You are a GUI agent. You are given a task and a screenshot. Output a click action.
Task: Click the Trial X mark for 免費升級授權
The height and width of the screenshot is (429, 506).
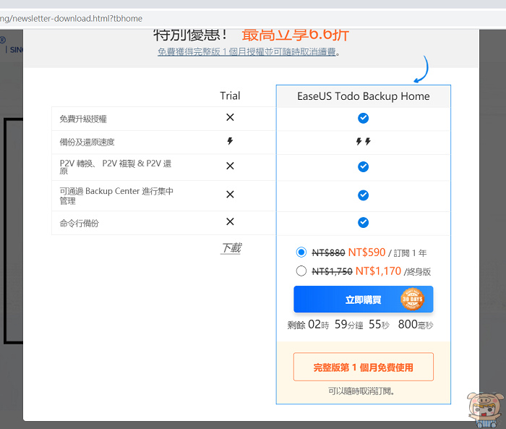230,117
